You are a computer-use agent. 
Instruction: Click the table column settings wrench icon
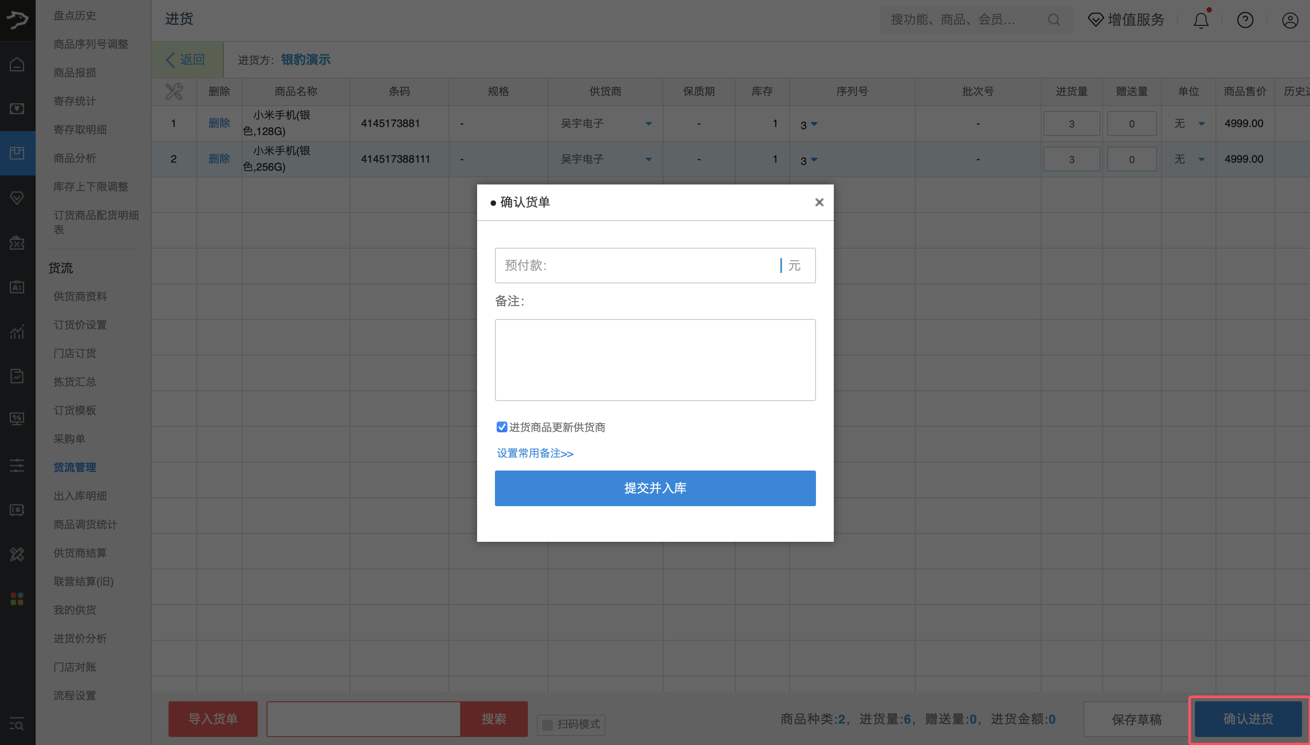[173, 92]
